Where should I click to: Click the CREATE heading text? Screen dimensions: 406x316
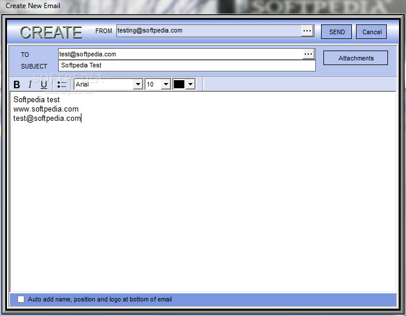click(x=51, y=33)
